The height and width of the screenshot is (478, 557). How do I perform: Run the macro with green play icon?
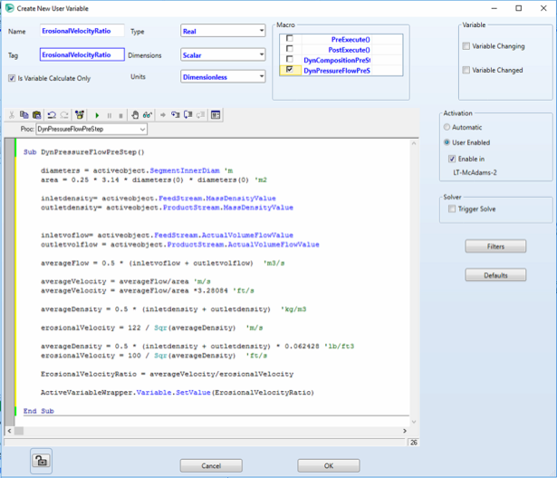pos(97,115)
